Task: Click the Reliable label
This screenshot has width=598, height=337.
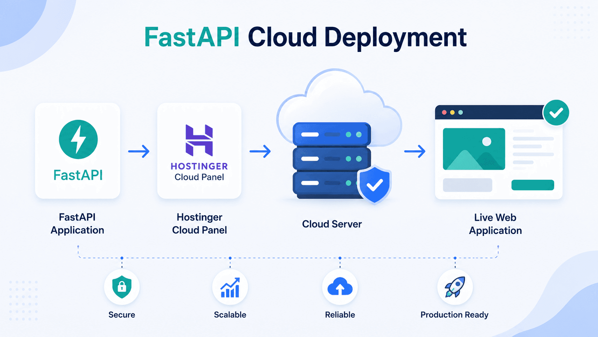Action: tap(340, 315)
